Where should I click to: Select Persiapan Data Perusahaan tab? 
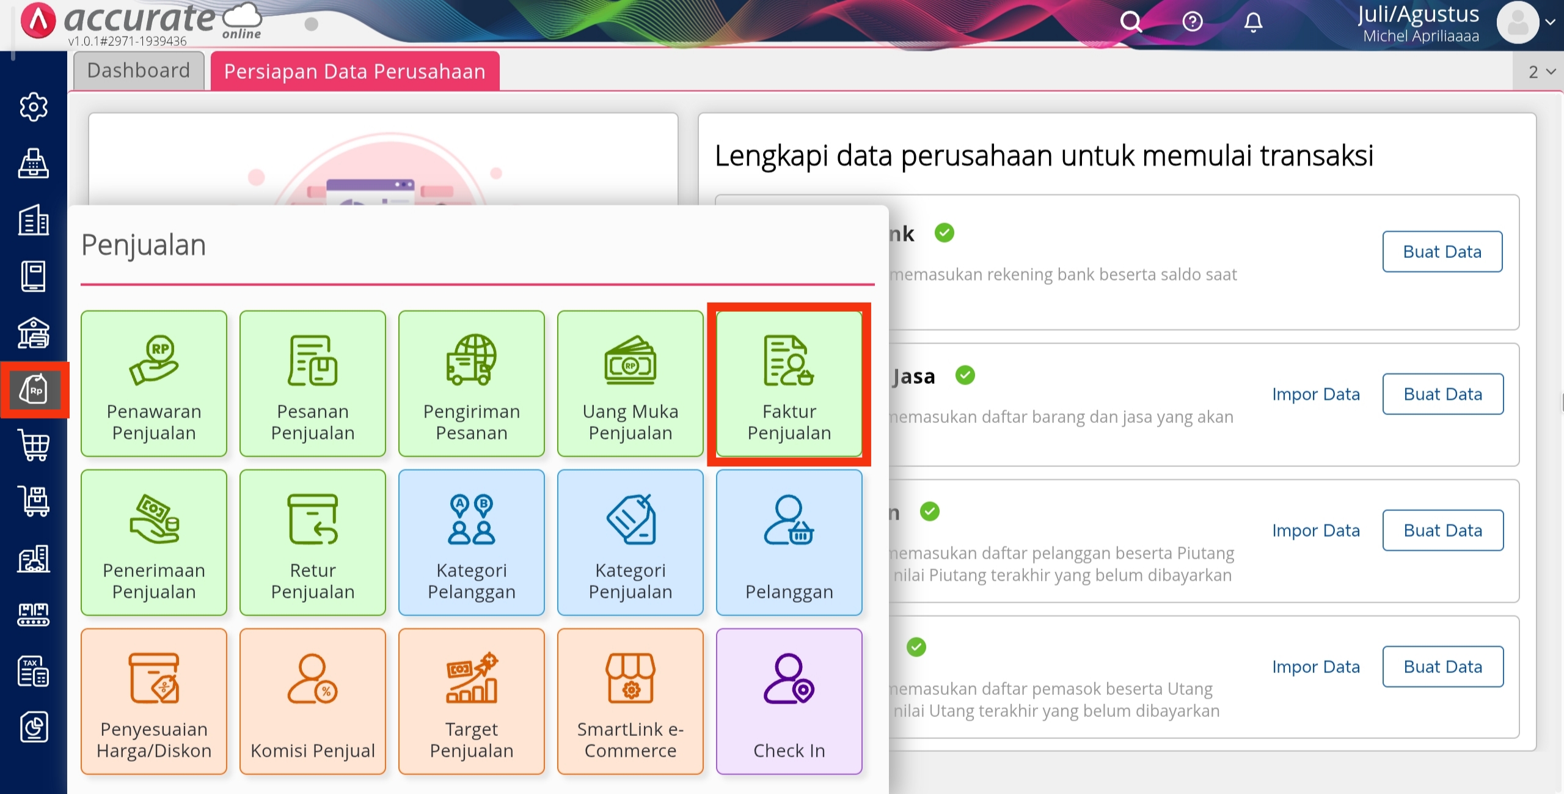355,72
